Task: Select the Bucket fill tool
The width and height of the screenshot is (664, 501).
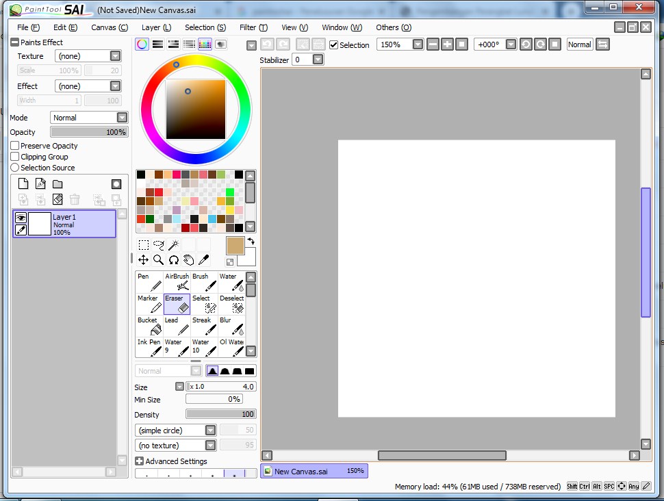Action: click(148, 324)
